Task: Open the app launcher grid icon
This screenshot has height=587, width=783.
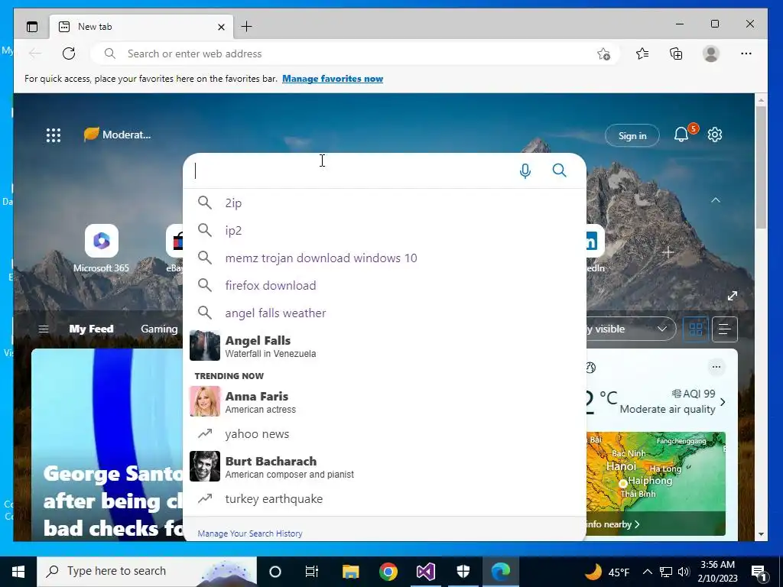Action: point(54,135)
